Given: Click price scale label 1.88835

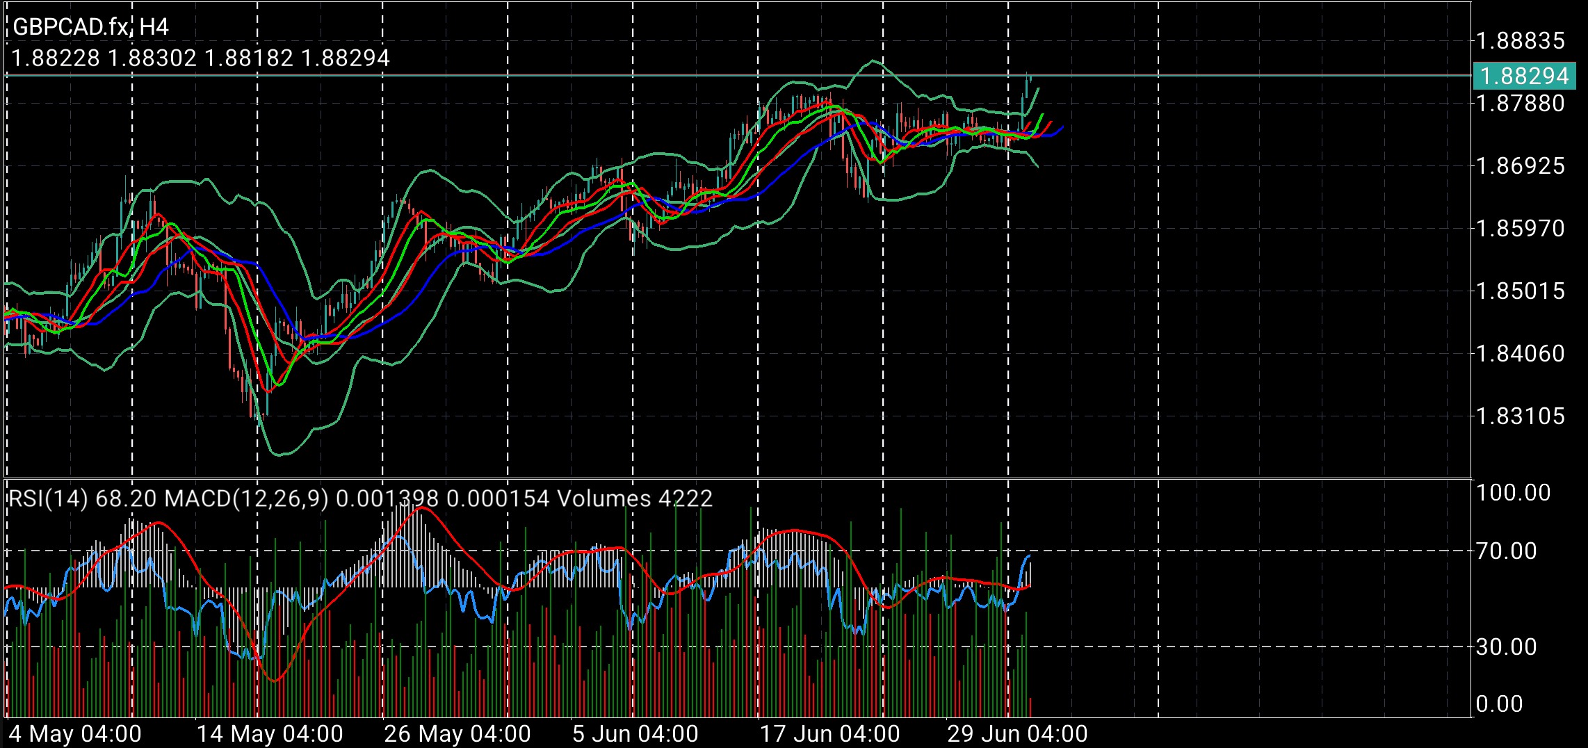Looking at the screenshot, I should pos(1521,41).
